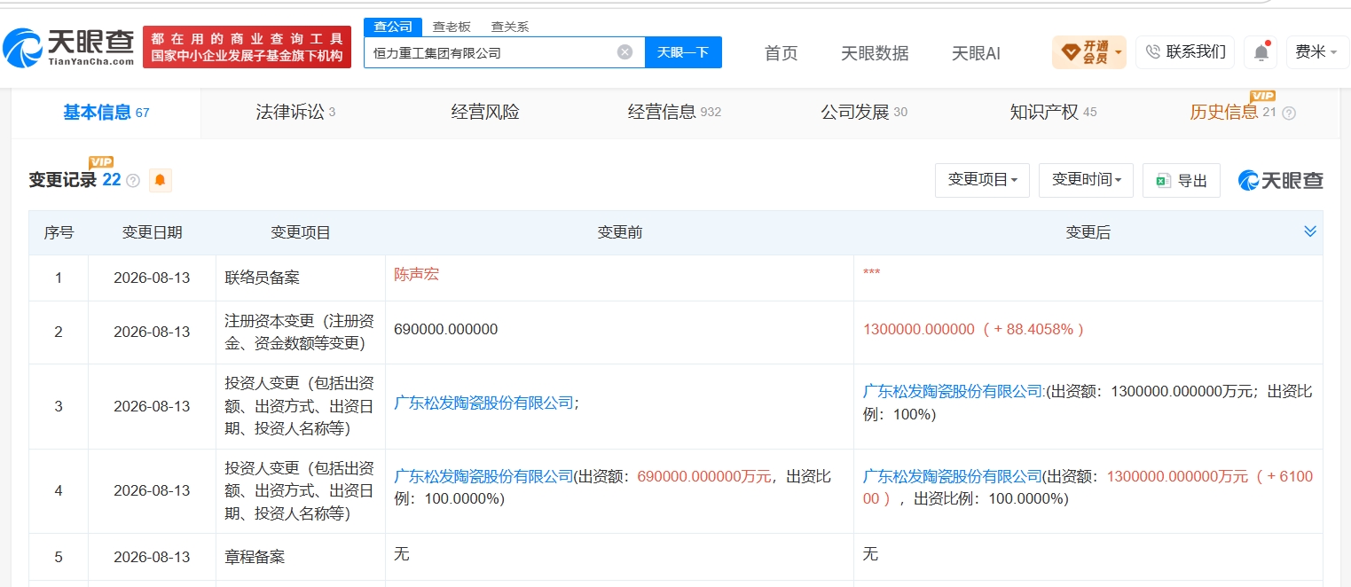Viewport: 1351px width, 587px height.
Task: Click the TianYanCha logo in header
Action: tap(69, 47)
